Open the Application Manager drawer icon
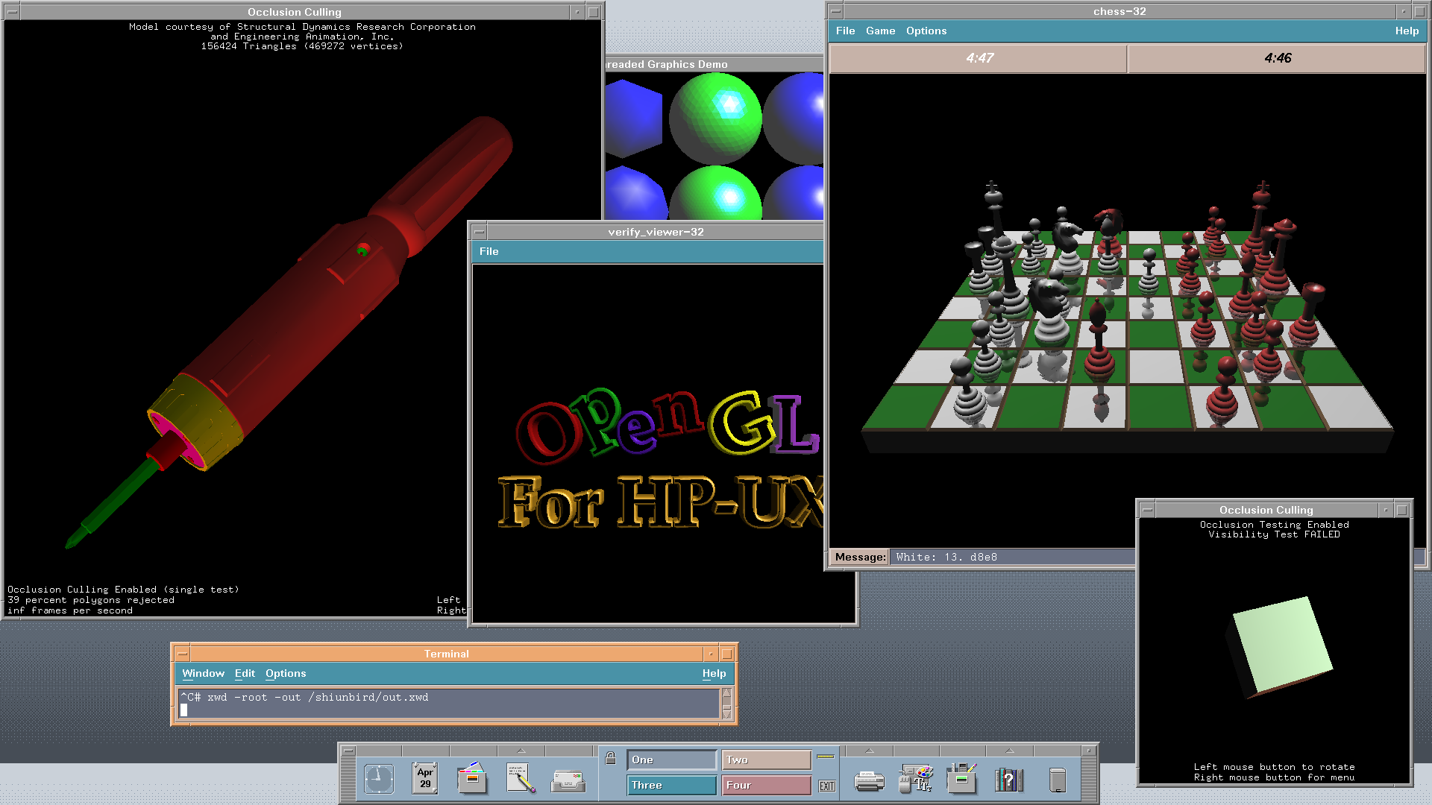This screenshot has width=1432, height=805. [x=962, y=779]
